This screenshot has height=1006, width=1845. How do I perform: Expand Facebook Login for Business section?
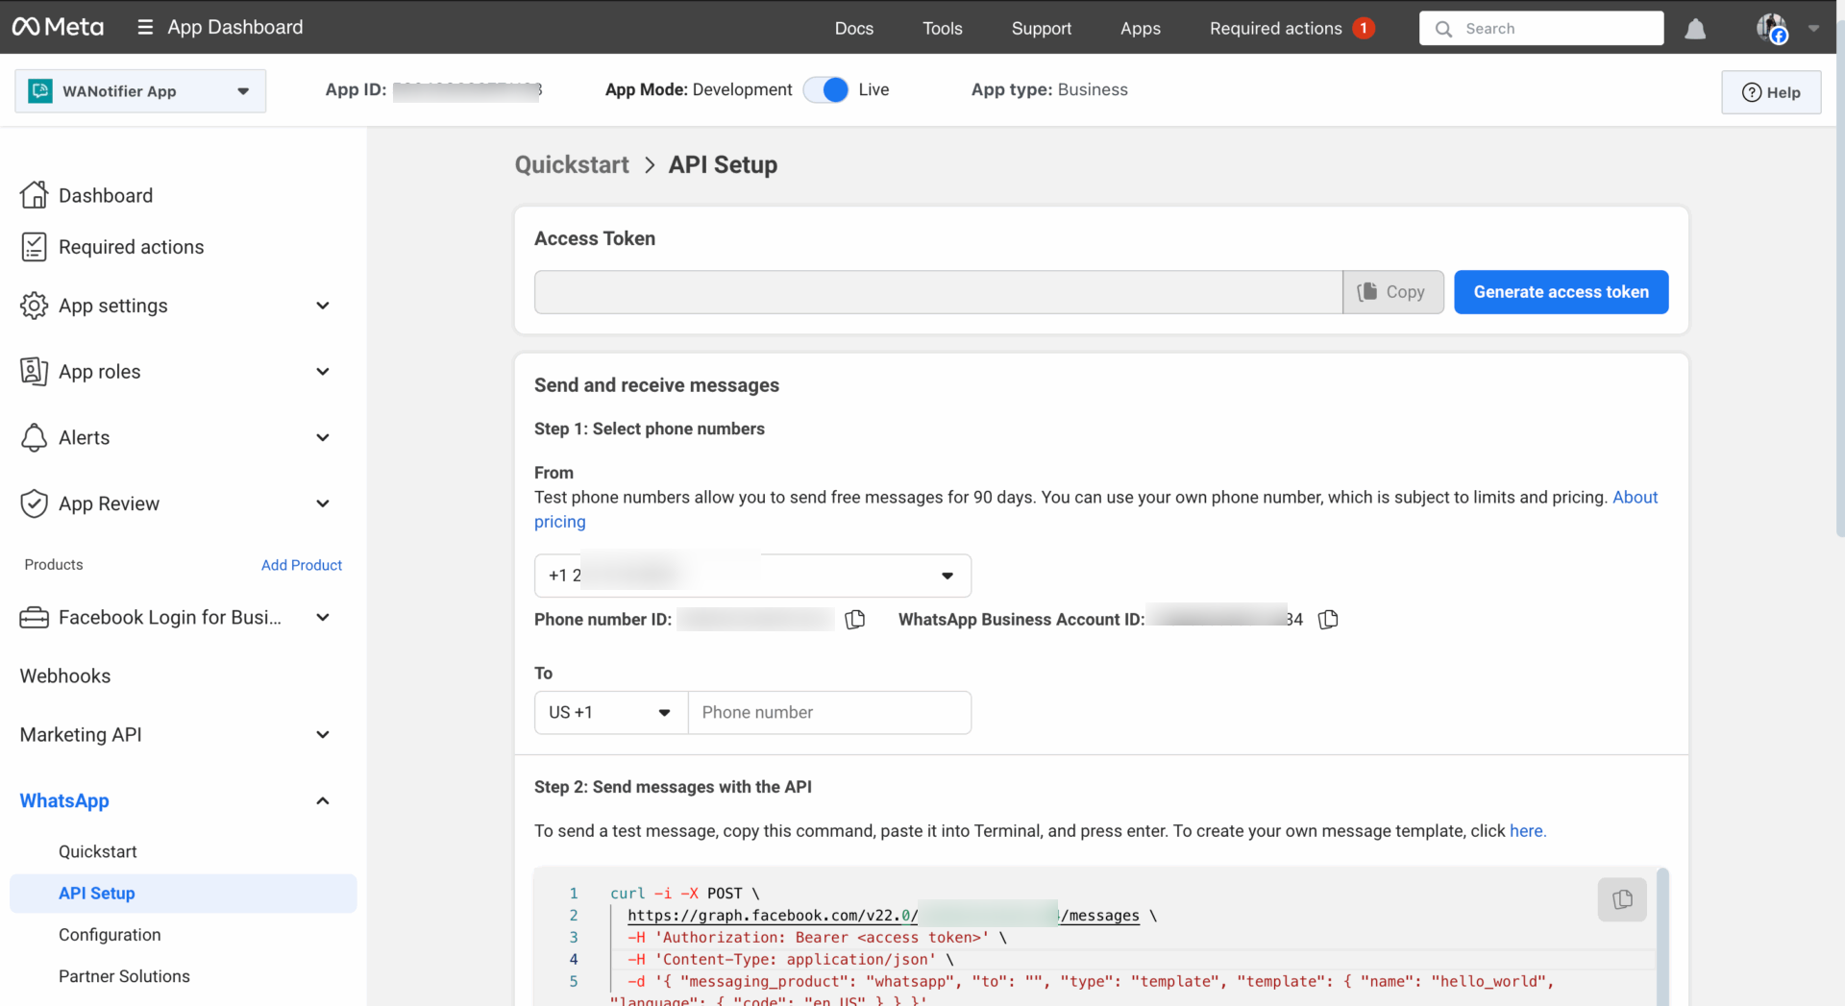point(323,617)
